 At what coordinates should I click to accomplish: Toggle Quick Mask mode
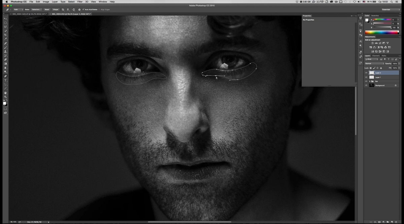click(x=5, y=109)
